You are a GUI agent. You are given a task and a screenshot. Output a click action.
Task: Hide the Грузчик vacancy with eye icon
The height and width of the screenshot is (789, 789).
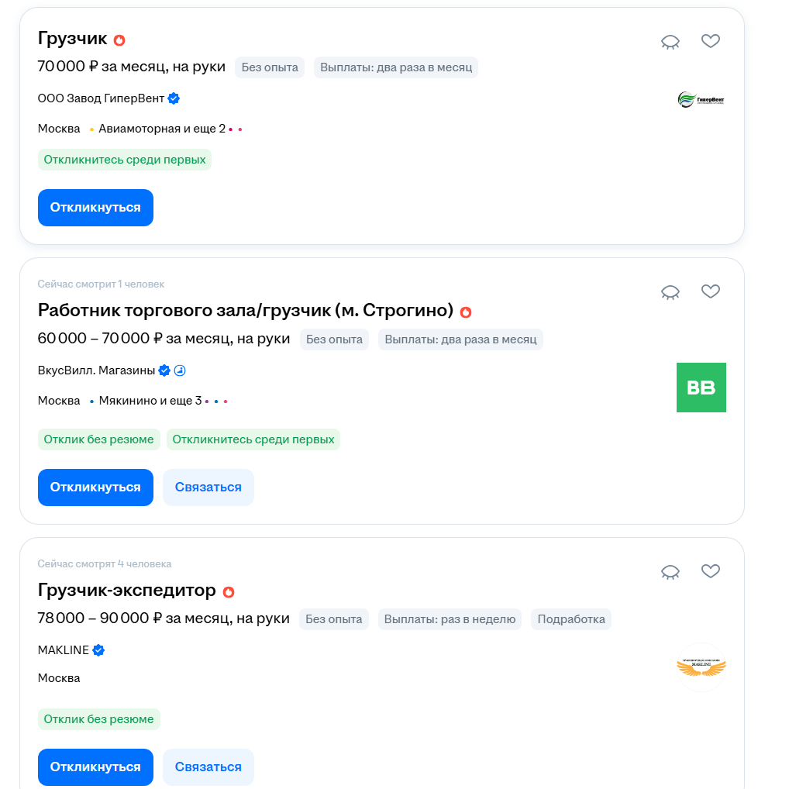pyautogui.click(x=670, y=42)
